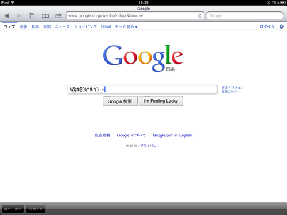Click the URL address field
The width and height of the screenshot is (287, 215).
tap(135, 16)
